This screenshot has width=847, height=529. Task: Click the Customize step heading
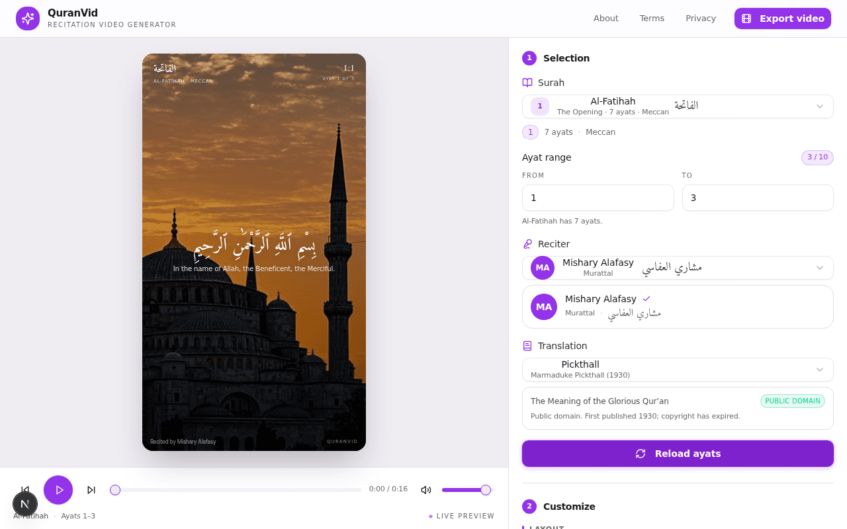pos(569,507)
